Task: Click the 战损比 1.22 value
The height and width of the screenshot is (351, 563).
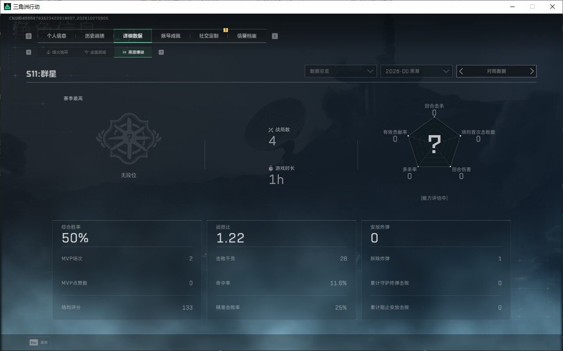Action: (230, 238)
